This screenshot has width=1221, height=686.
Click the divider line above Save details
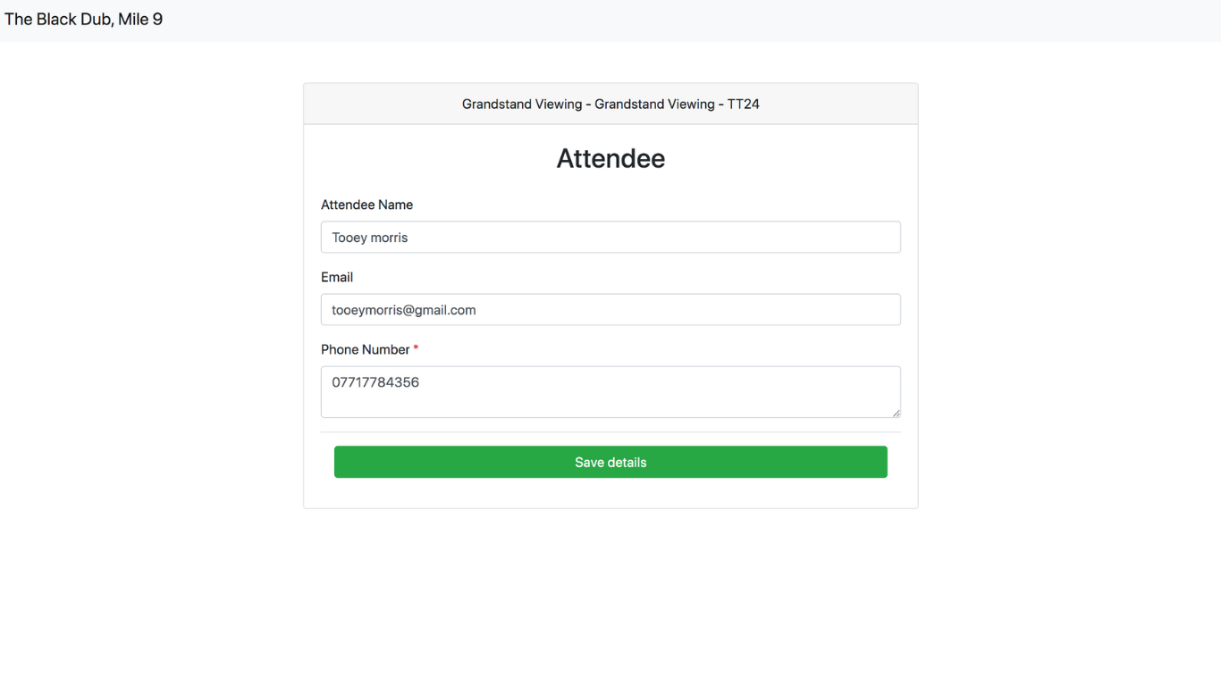point(610,432)
